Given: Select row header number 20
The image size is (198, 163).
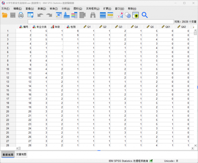Looking at the screenshot, I should point(8,111).
